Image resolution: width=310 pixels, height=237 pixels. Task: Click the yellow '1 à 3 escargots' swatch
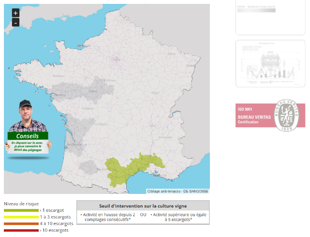click(21, 217)
